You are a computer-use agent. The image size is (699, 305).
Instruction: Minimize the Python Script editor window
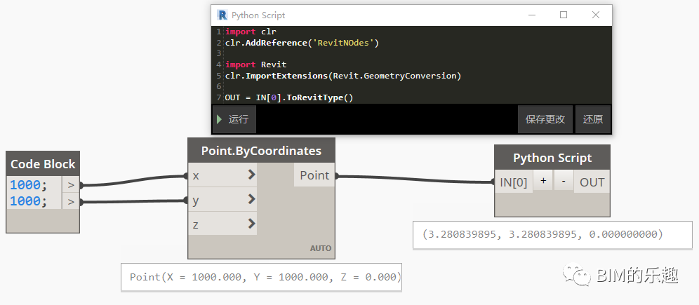(x=531, y=15)
